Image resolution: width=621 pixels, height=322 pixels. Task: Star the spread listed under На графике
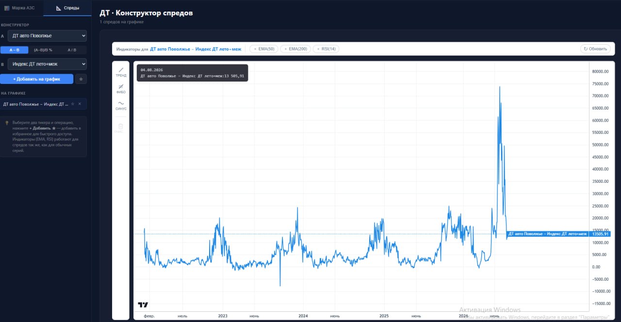point(73,104)
